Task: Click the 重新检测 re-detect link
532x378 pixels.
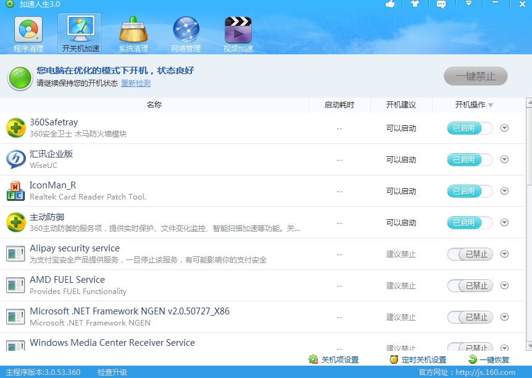Action: pos(135,83)
